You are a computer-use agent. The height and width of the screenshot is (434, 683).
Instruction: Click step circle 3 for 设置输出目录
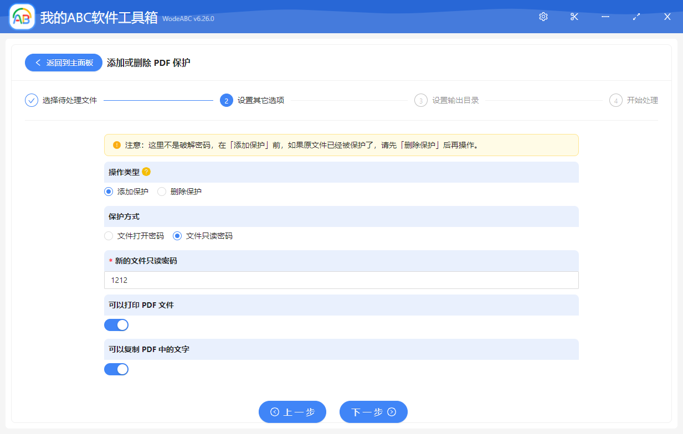pyautogui.click(x=421, y=100)
